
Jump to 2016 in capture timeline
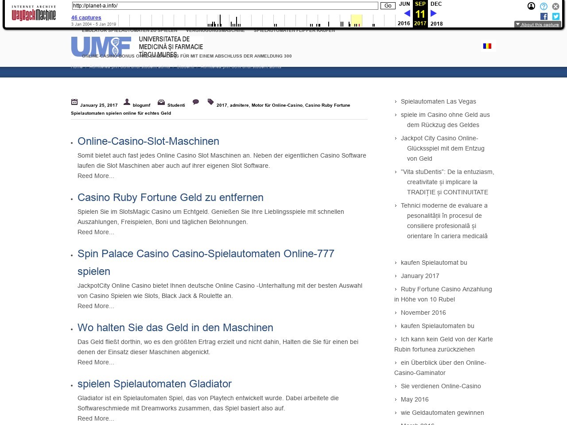click(404, 23)
